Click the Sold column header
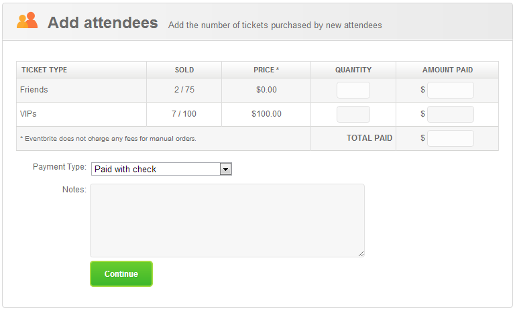515x309 pixels. [184, 70]
